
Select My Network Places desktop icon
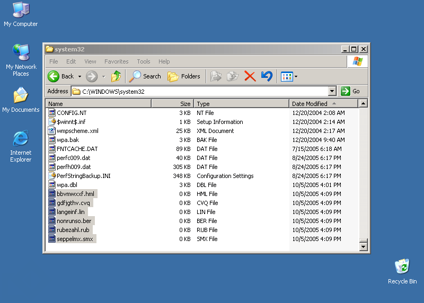tap(21, 52)
